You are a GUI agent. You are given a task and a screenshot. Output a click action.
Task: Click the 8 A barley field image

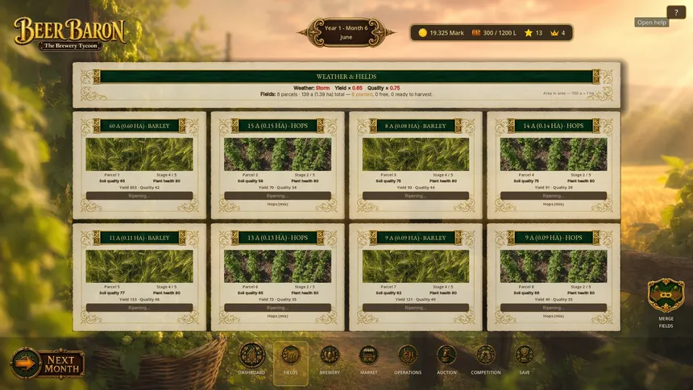pos(416,155)
